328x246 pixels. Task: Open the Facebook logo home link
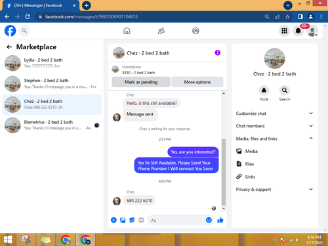tap(10, 31)
